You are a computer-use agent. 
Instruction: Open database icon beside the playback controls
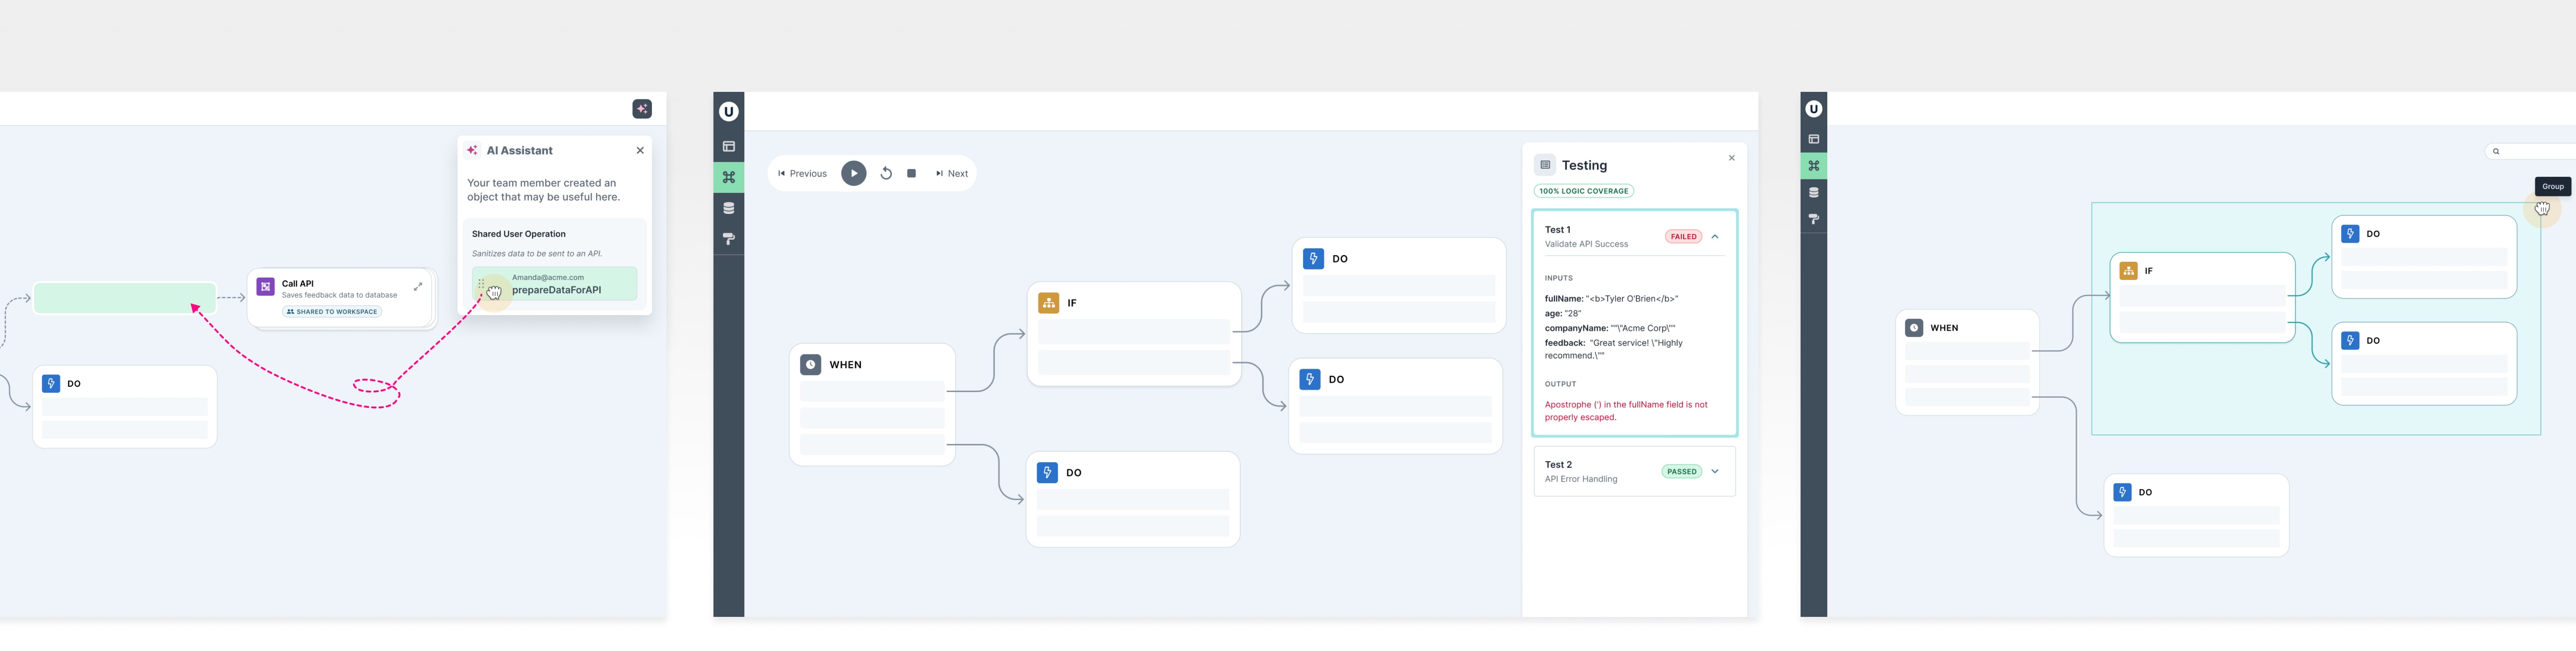(728, 208)
